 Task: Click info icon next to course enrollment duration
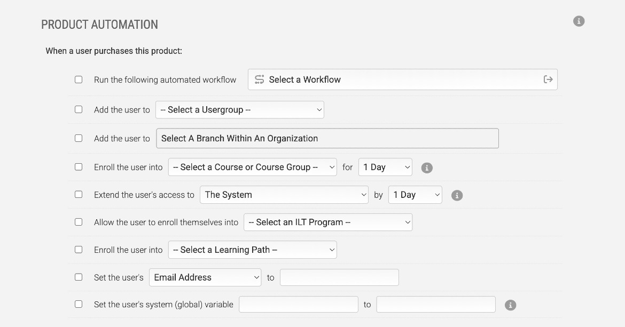(426, 168)
